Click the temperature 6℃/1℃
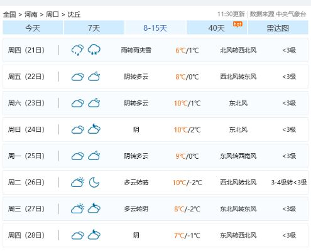 coord(187,50)
